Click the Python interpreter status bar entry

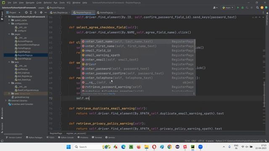tap(239, 141)
